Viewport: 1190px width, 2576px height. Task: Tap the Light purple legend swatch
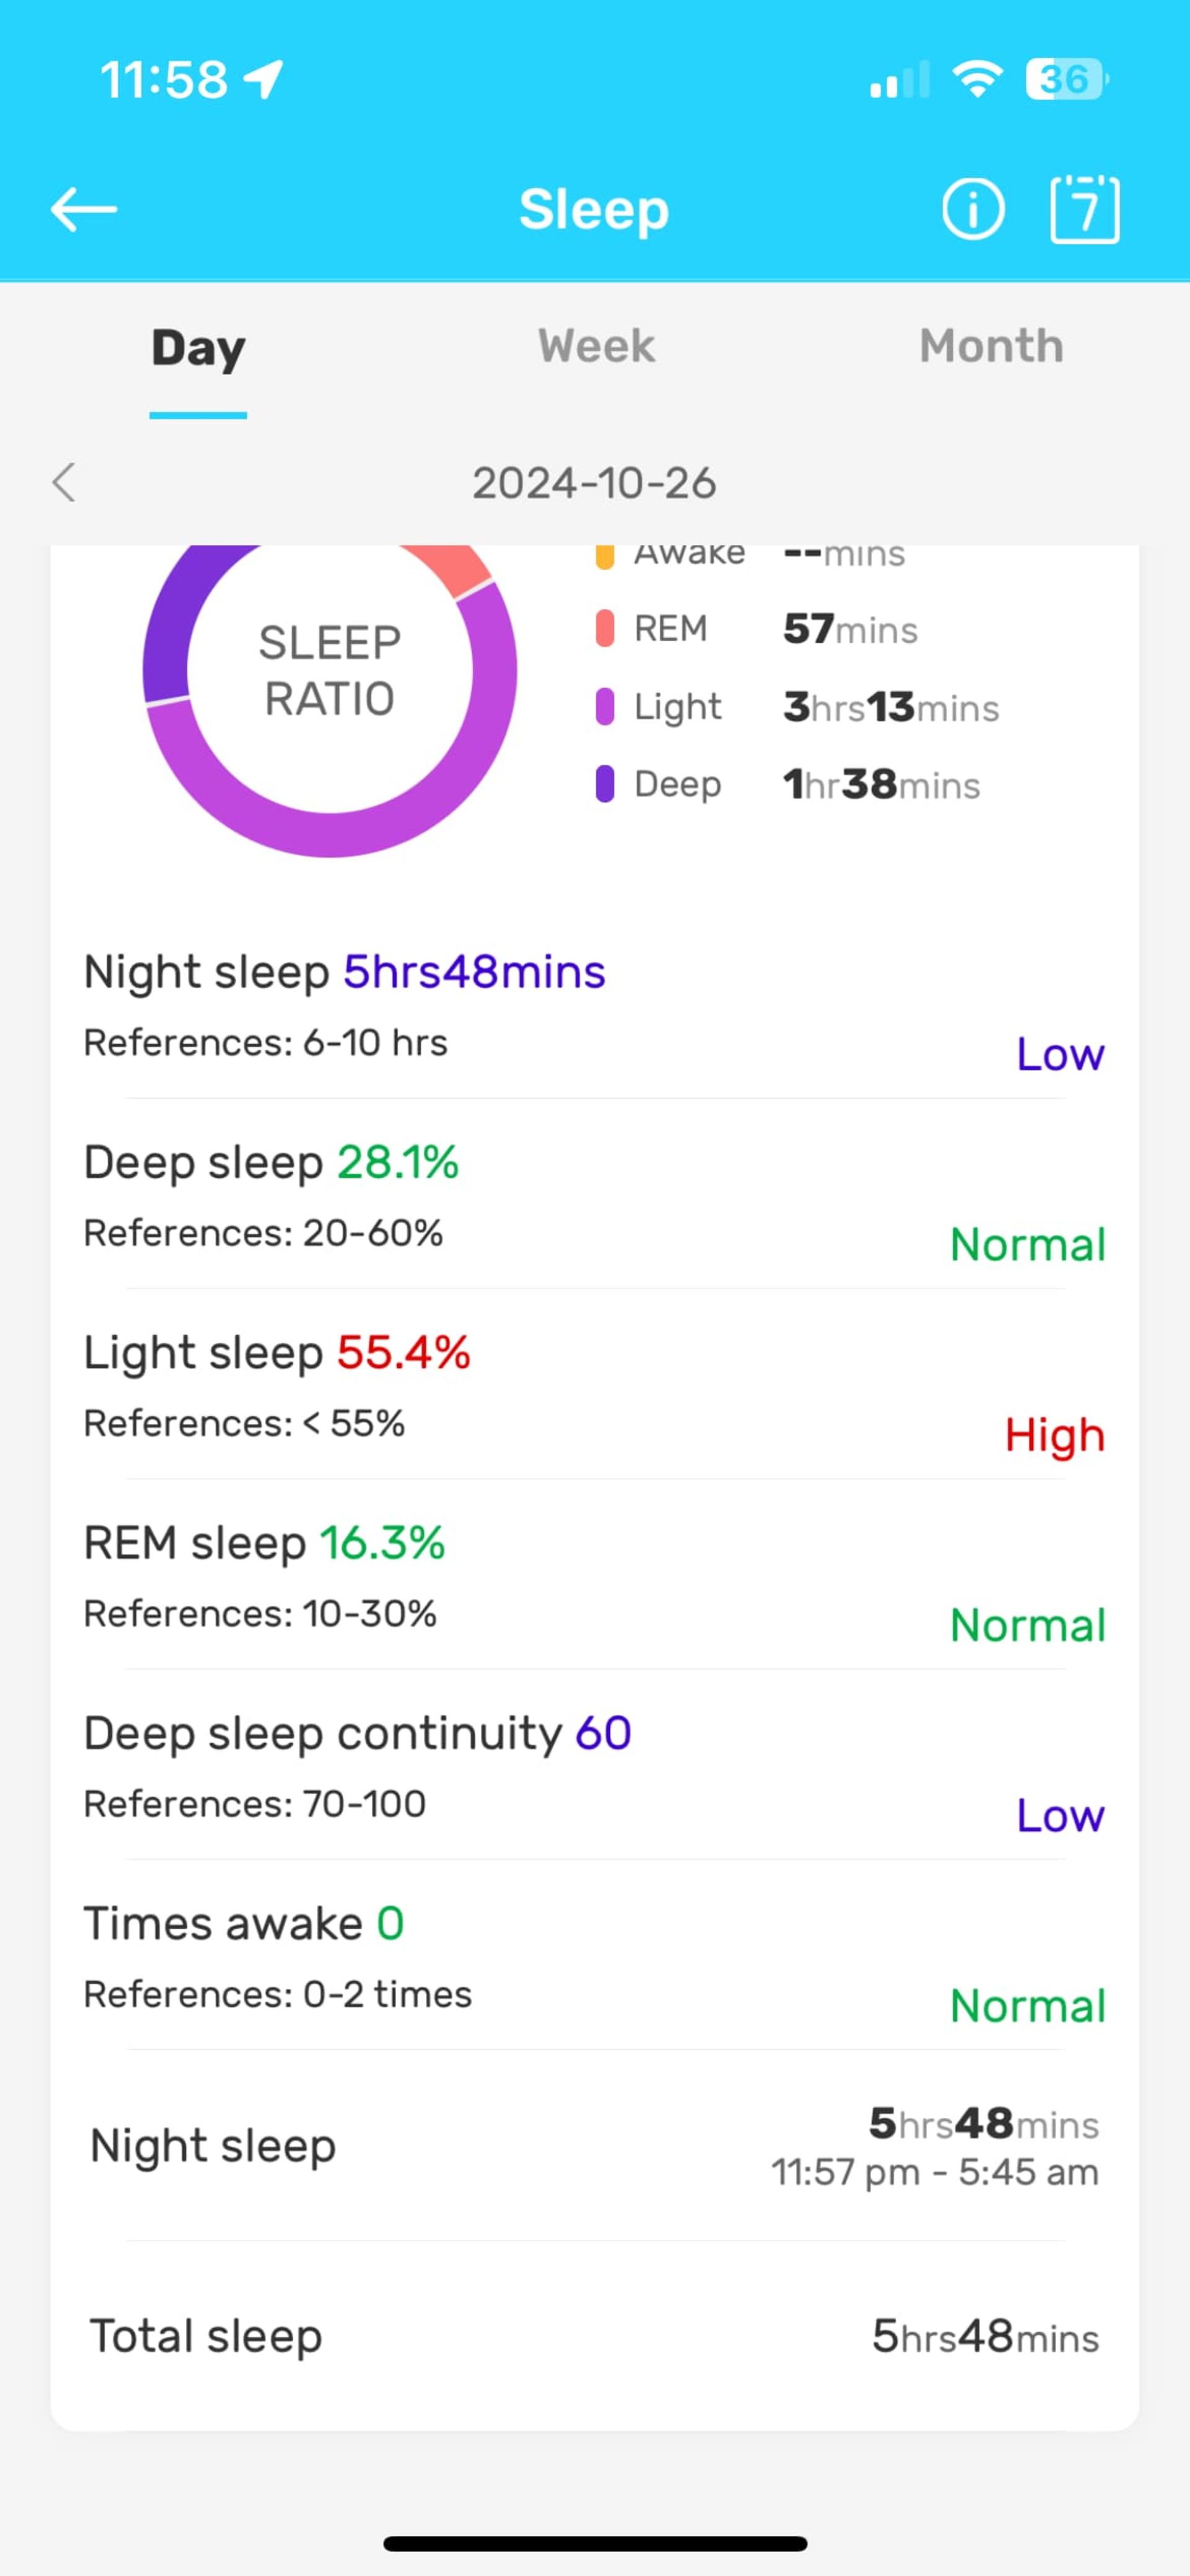click(605, 707)
